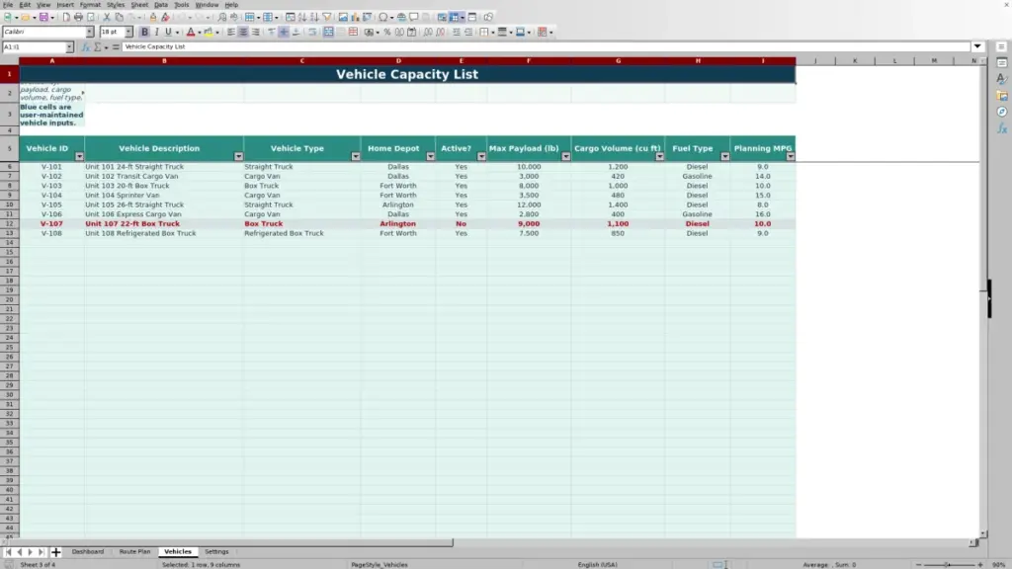Open the sidebar Styles deck icon
Screen dimensions: 1012x569
pyautogui.click(x=1002, y=79)
